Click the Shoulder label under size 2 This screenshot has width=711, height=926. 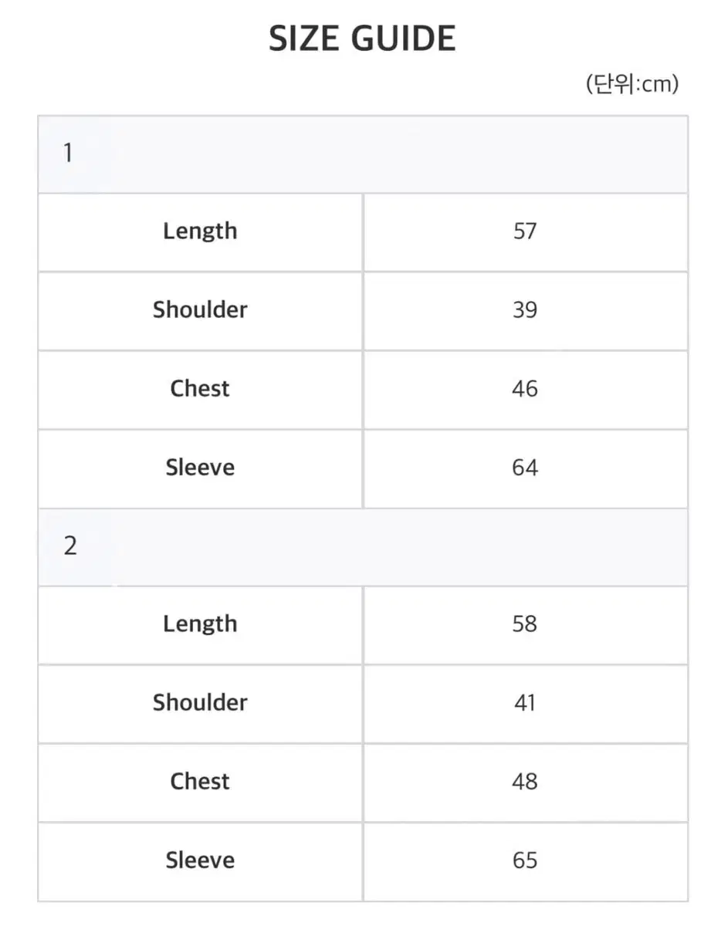coord(200,703)
